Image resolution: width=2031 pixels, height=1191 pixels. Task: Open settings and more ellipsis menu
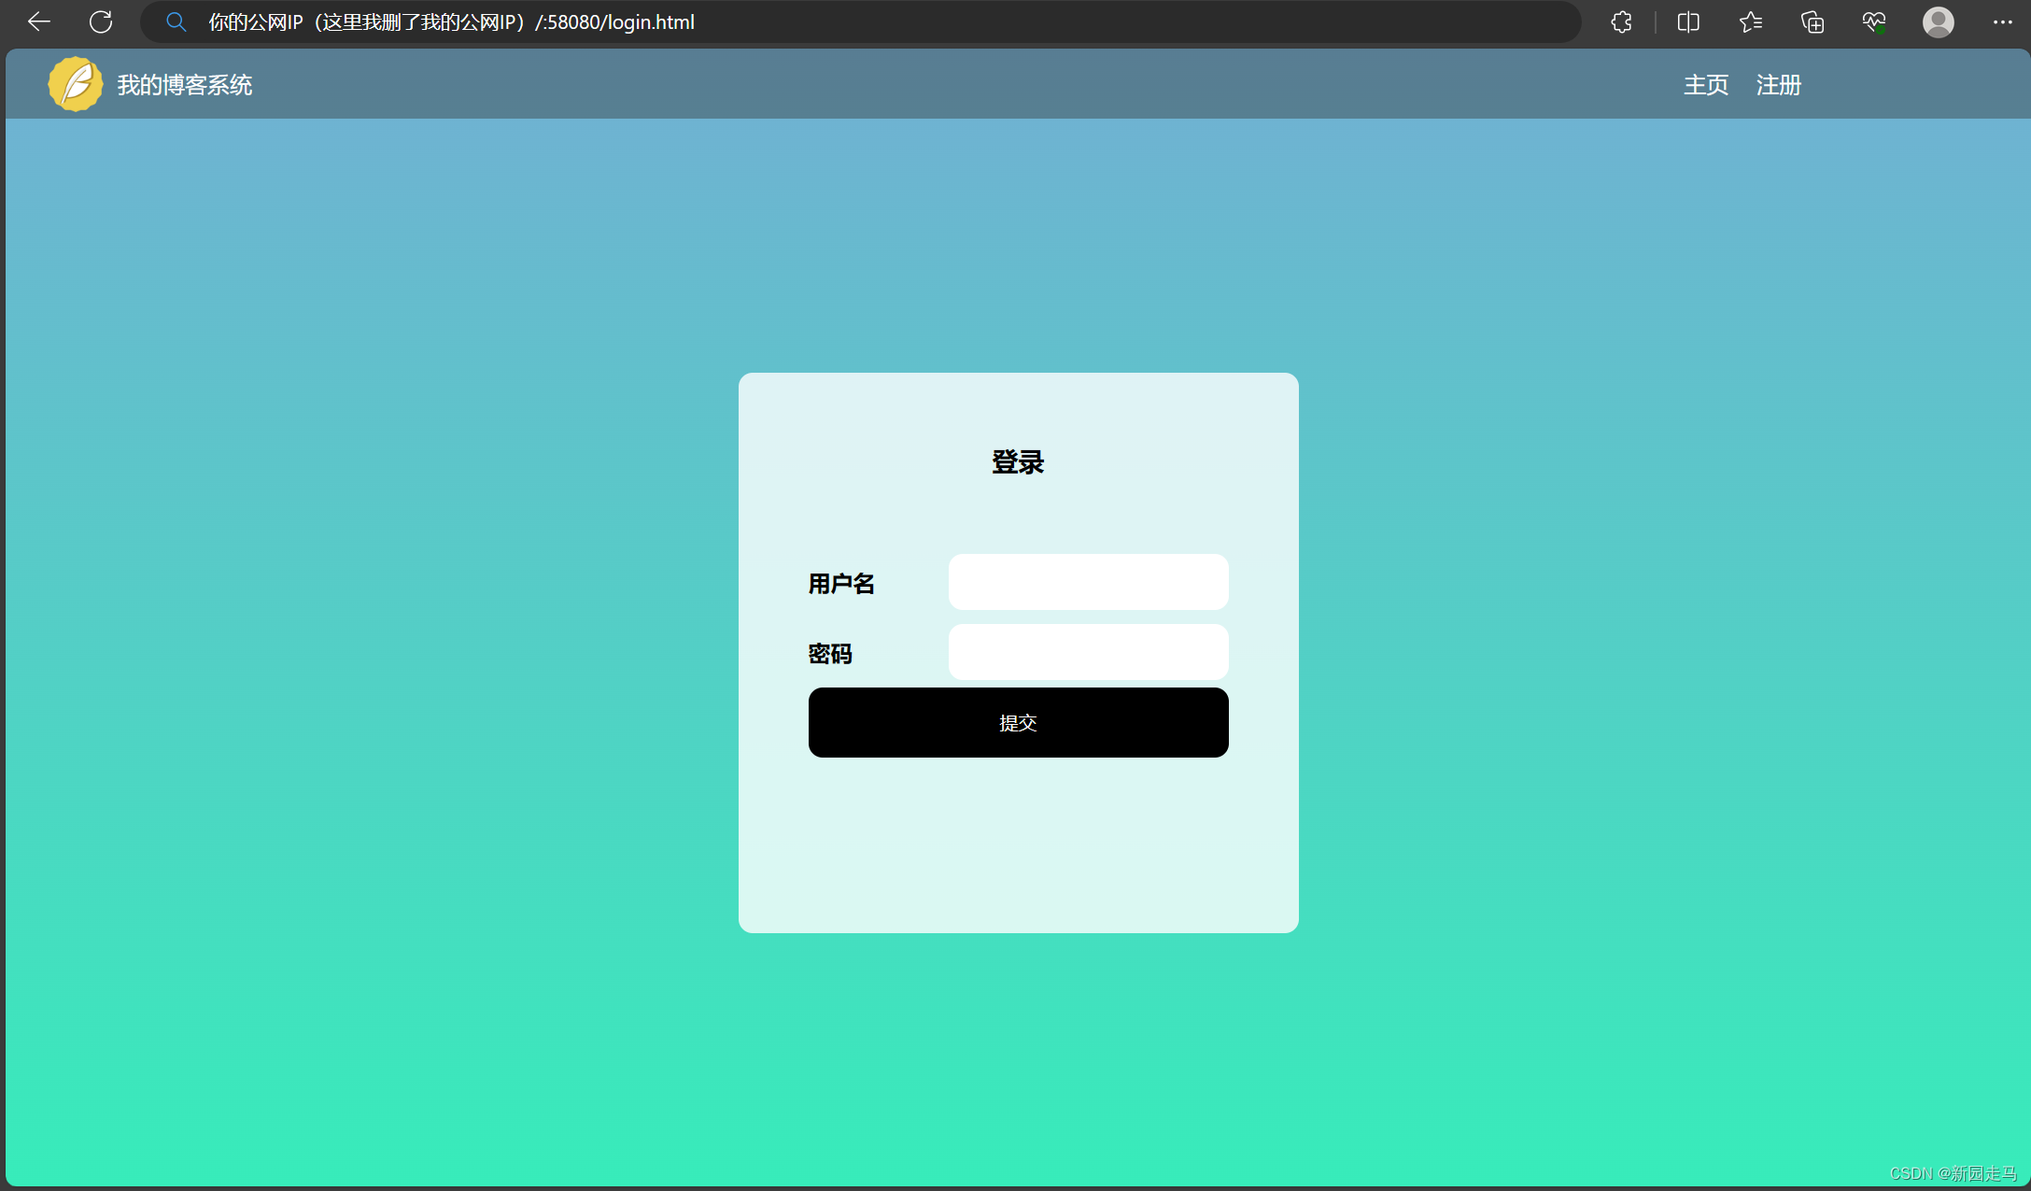coord(2002,21)
